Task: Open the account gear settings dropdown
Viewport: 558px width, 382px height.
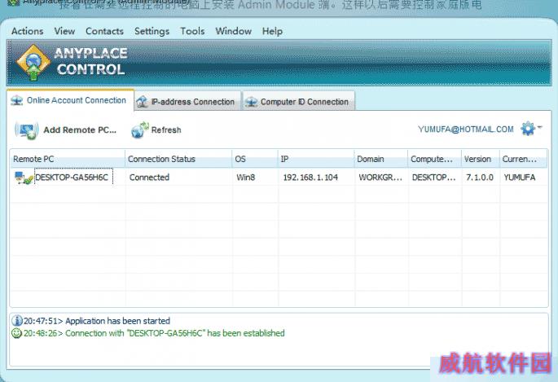Action: [x=530, y=129]
